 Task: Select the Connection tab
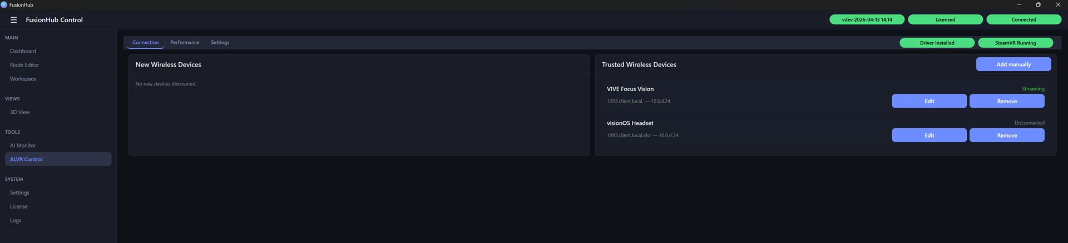pyautogui.click(x=145, y=43)
